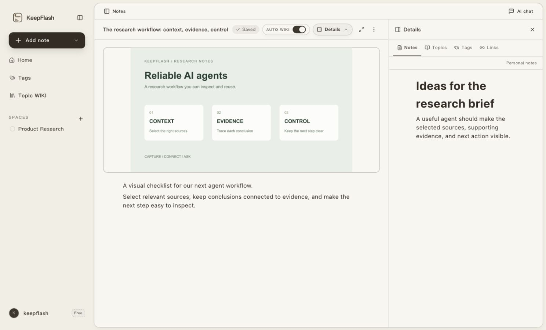Click the CONTROL card in the image
The image size is (546, 330).
coord(309,122)
